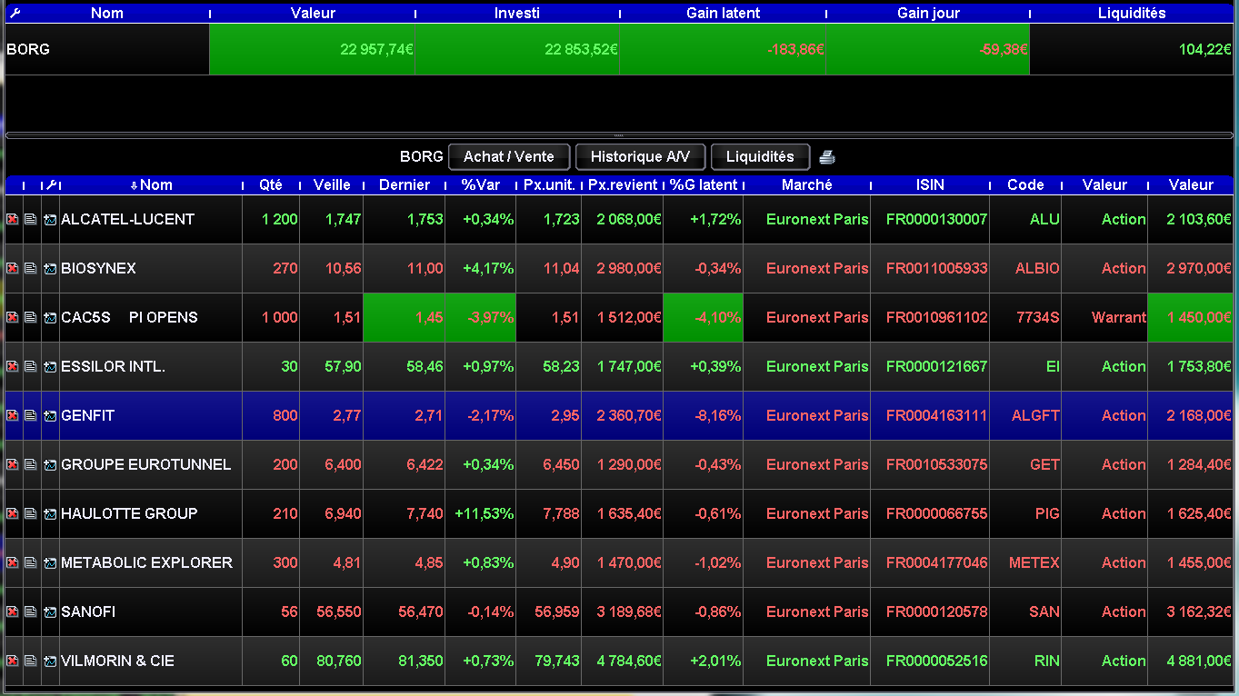
Task: Click the ISIN cell FR0000130007
Action: pyautogui.click(x=930, y=219)
